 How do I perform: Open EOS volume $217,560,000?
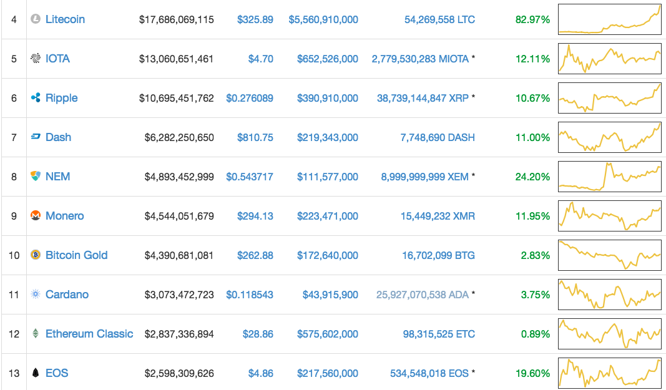point(328,373)
